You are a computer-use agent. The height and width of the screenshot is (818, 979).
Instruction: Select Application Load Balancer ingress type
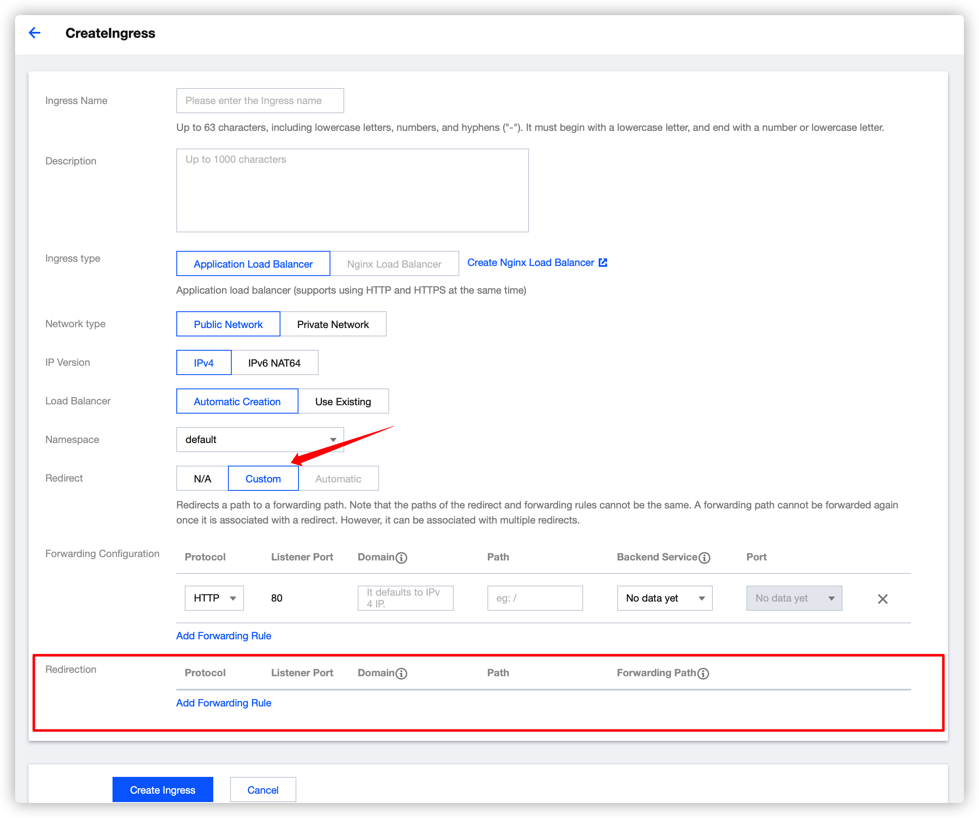(x=253, y=264)
